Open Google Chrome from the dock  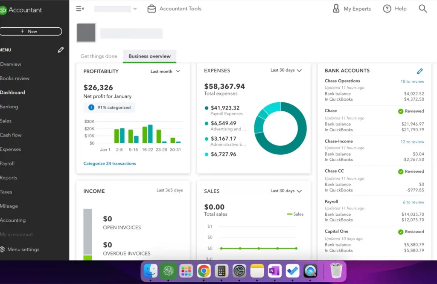204,271
